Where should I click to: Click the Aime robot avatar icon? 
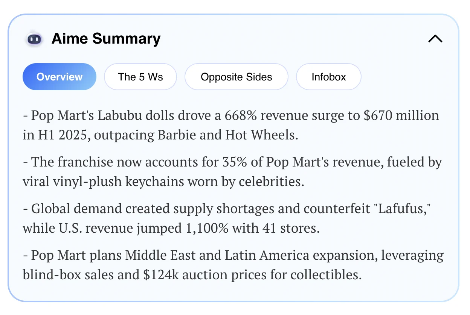click(35, 39)
